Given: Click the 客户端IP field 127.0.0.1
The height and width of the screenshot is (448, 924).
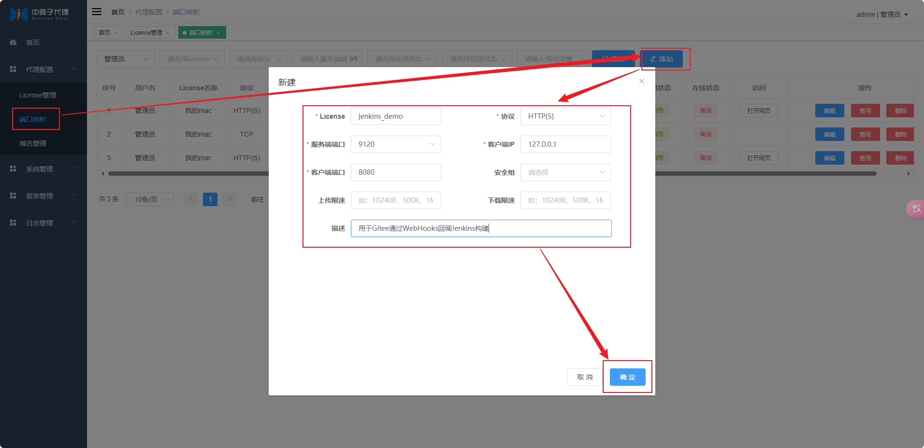Looking at the screenshot, I should 565,144.
